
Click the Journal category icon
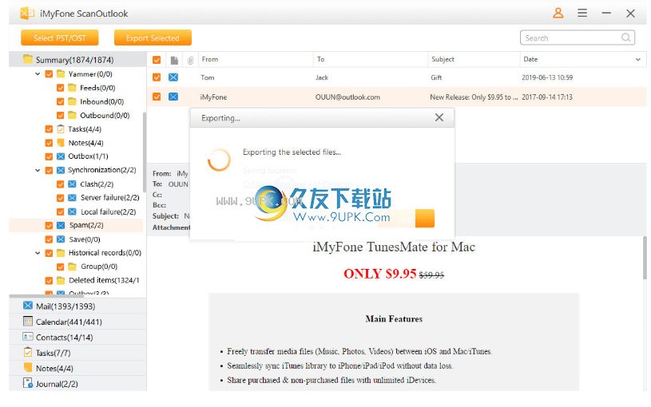point(28,383)
